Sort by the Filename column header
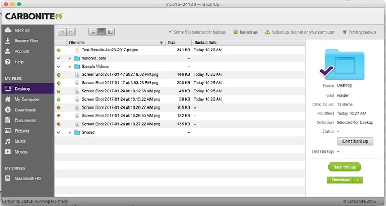The image size is (386, 206). 116,42
